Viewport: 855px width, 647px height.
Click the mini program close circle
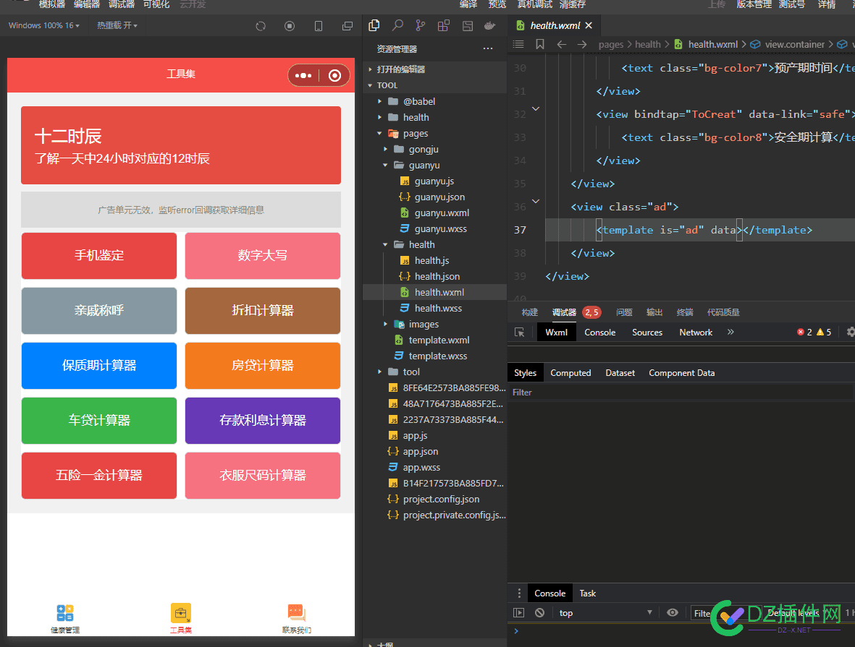(x=334, y=76)
